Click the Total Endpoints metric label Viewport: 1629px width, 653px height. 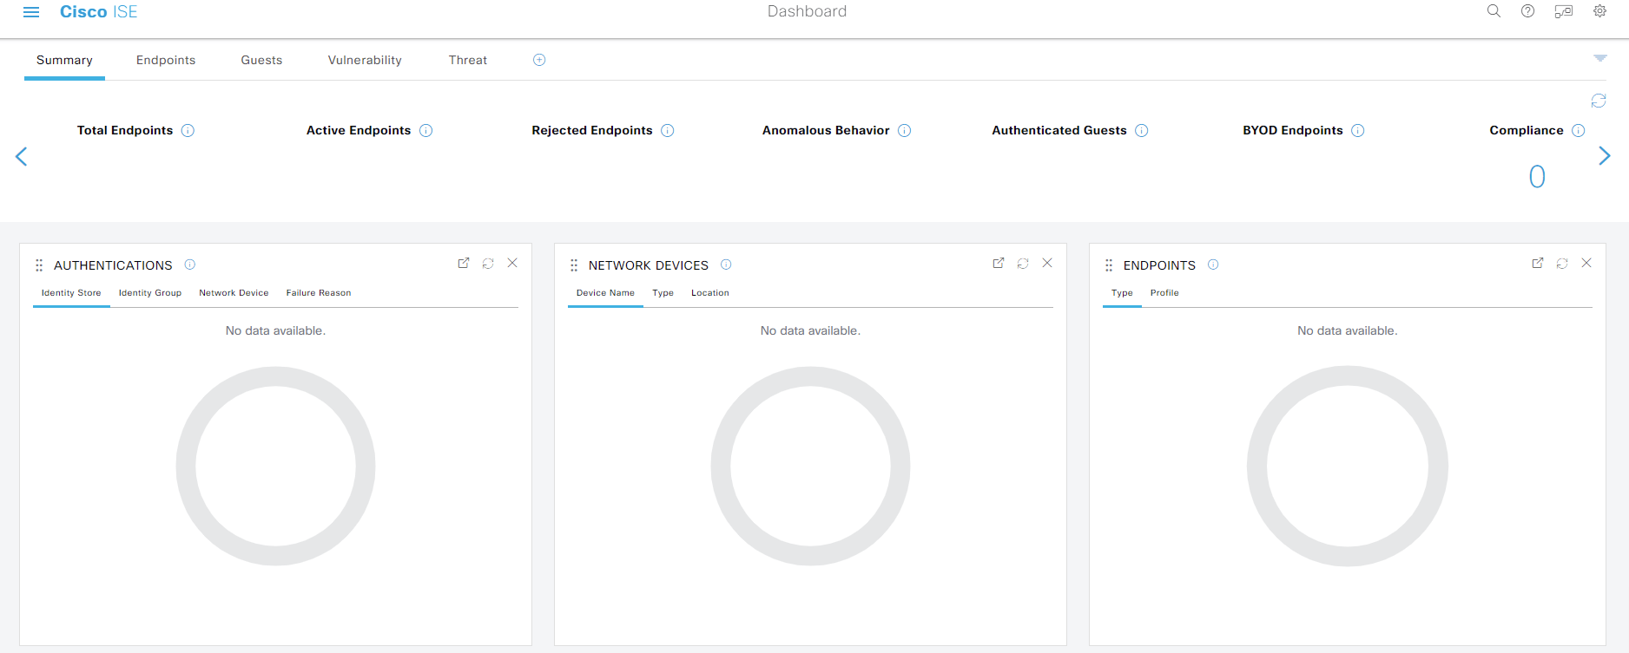tap(125, 130)
